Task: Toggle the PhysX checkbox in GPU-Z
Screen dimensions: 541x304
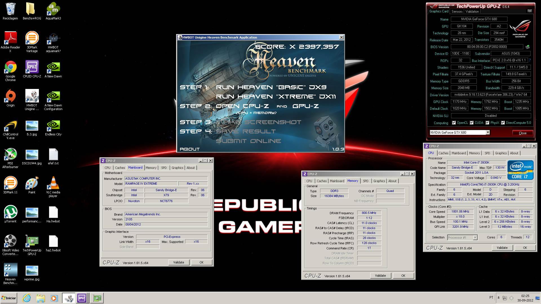Action: click(487, 123)
